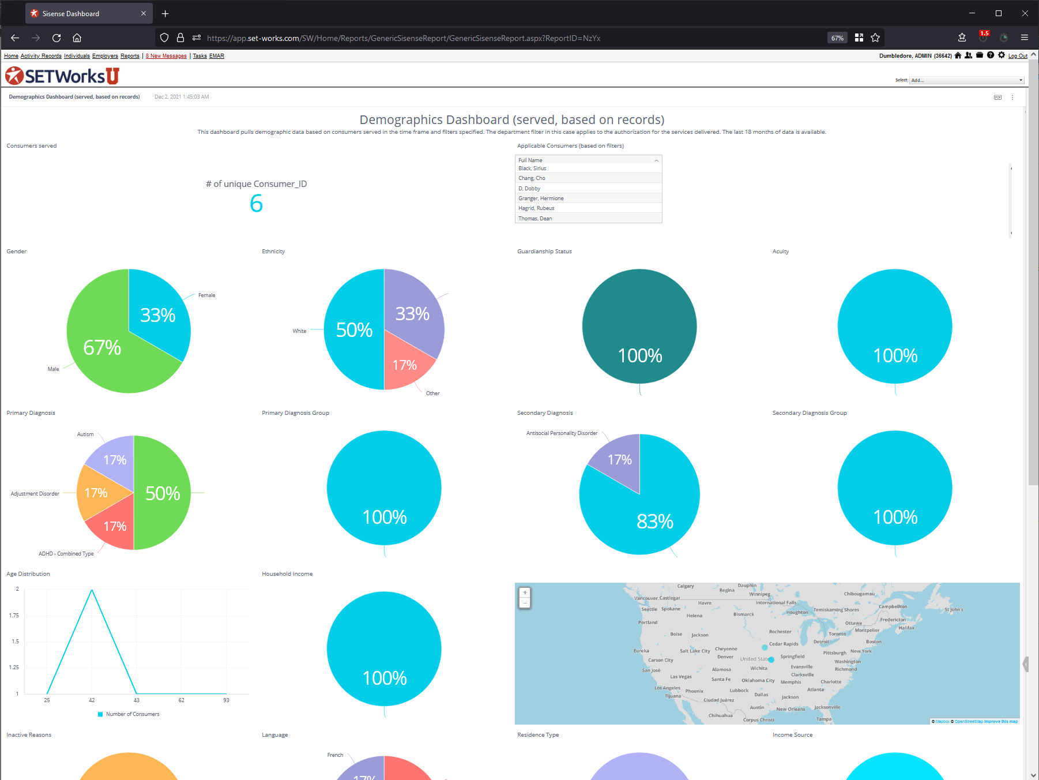
Task: Click the 50% green slice in Primary Diagnosis
Action: (x=163, y=493)
